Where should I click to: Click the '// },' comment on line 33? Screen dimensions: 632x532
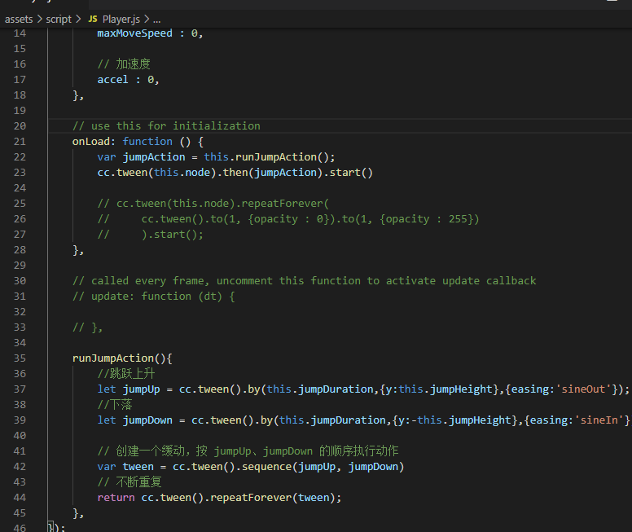click(x=87, y=328)
